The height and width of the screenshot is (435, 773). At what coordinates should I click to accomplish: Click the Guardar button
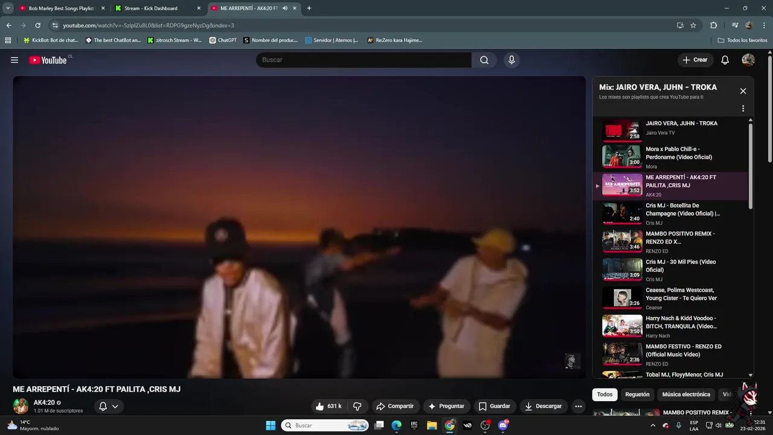click(494, 406)
